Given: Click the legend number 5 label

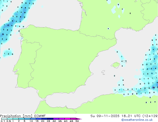Looking at the screenshot, I should (x=24, y=121).
